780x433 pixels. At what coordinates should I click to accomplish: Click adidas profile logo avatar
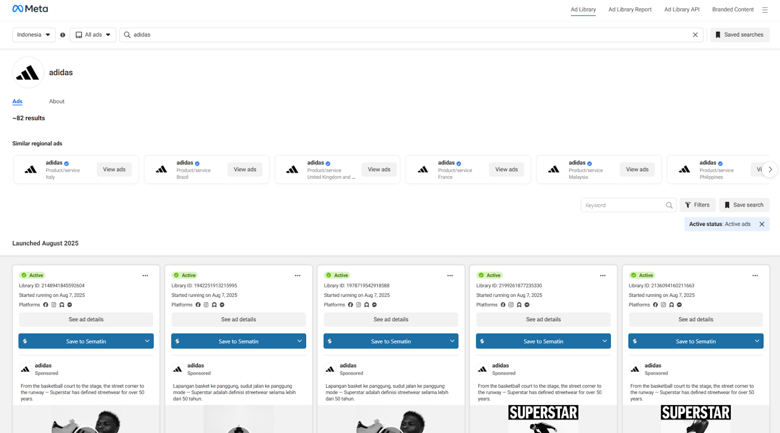[28, 73]
